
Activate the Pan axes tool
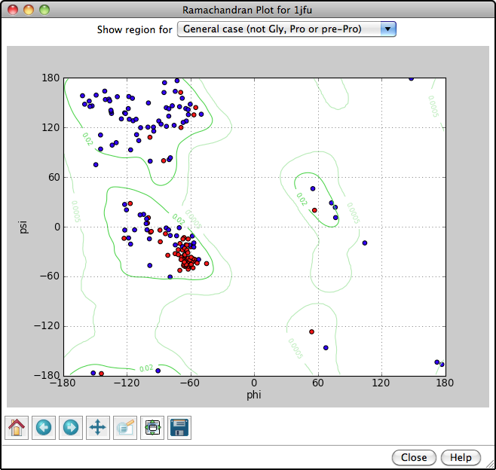coord(98,428)
